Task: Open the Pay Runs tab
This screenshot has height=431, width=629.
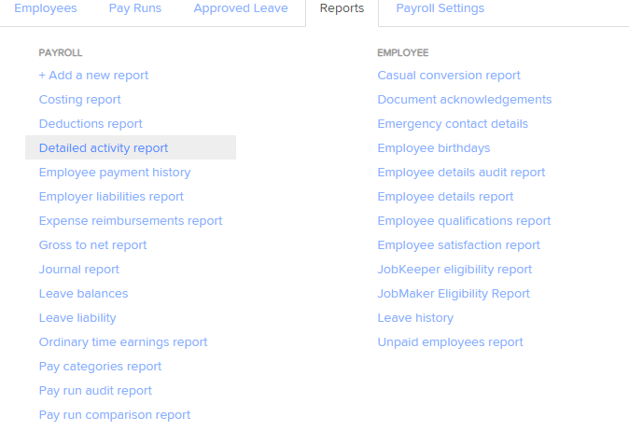Action: pos(134,8)
